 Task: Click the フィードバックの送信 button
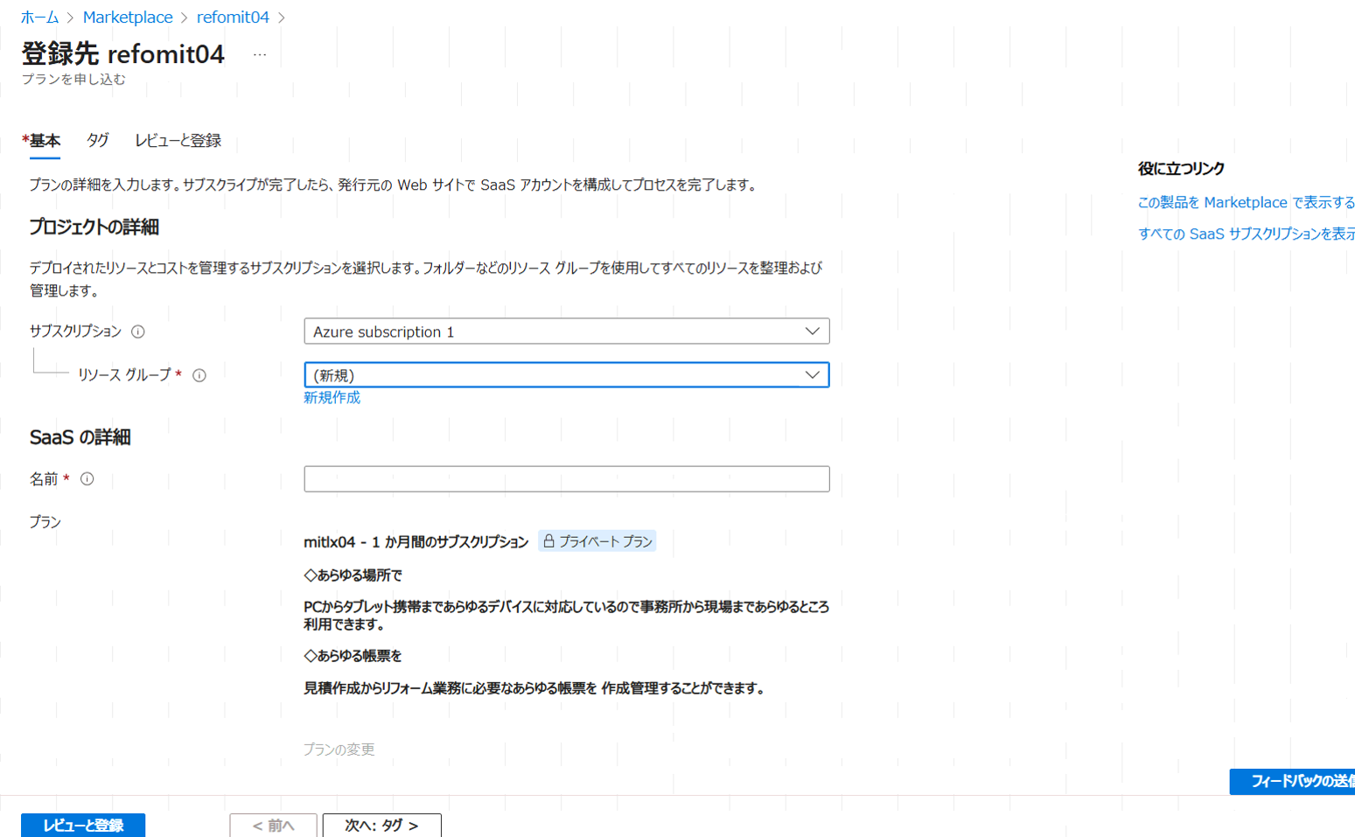click(x=1295, y=781)
